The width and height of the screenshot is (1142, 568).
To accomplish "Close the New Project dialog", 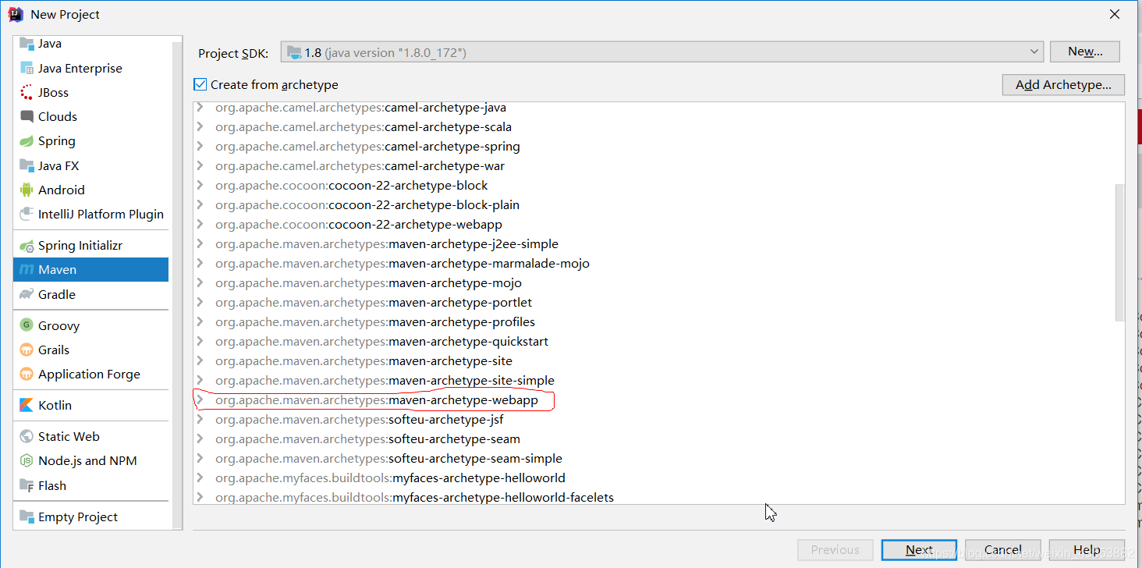I will point(1115,14).
